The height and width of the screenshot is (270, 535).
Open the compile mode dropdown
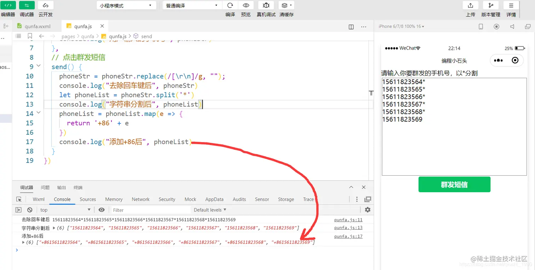(x=192, y=6)
